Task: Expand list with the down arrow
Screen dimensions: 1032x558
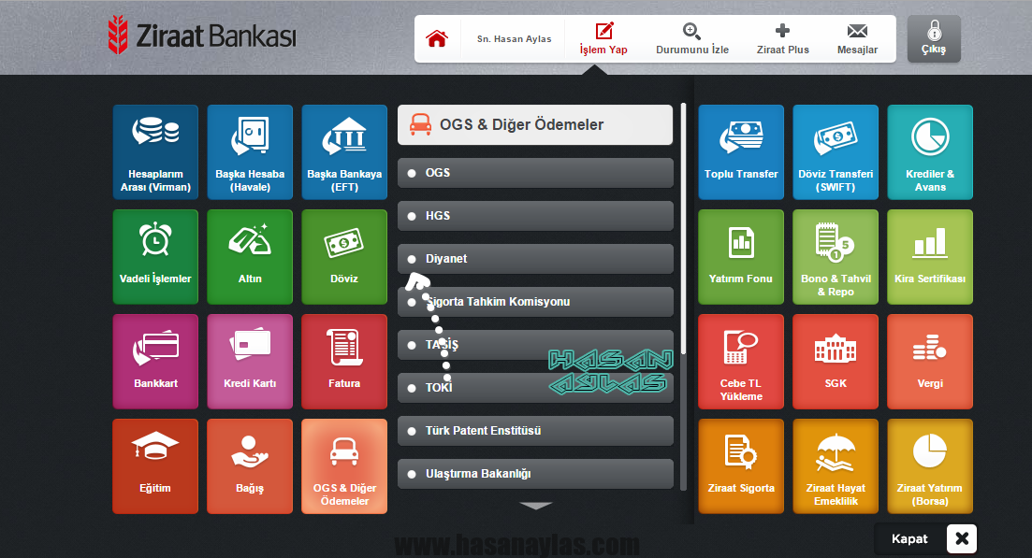Action: coord(536,506)
